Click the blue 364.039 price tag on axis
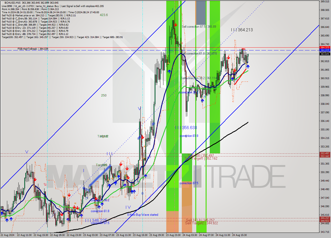Image resolution: width=331 pixels, height=238 pixels. pyautogui.click(x=325, y=50)
